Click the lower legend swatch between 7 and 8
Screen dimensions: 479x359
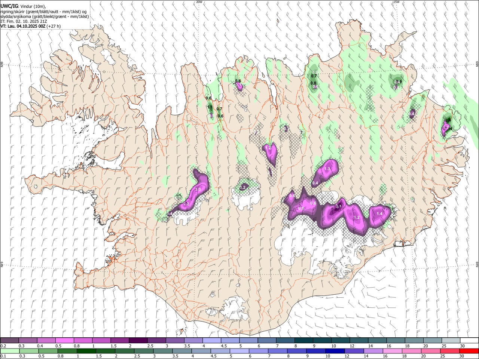coord(278,351)
